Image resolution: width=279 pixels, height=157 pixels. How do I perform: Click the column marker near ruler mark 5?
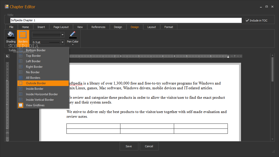pos(174,56)
